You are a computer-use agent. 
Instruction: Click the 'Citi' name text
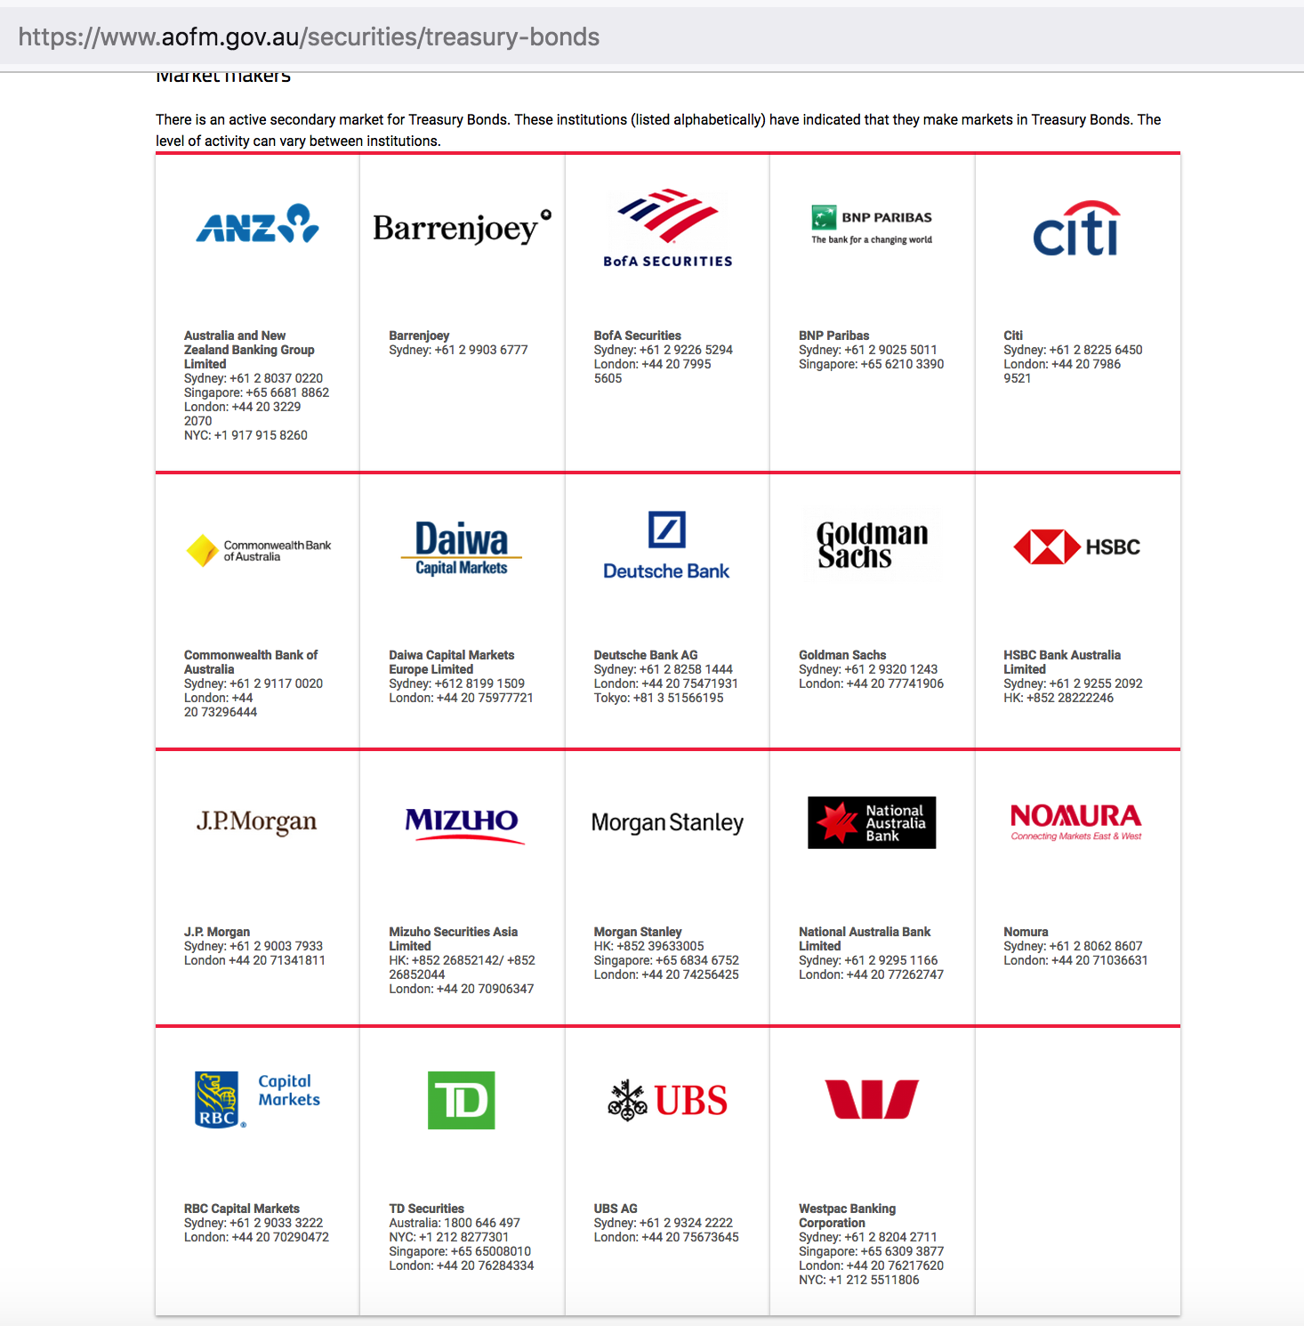(x=1013, y=336)
